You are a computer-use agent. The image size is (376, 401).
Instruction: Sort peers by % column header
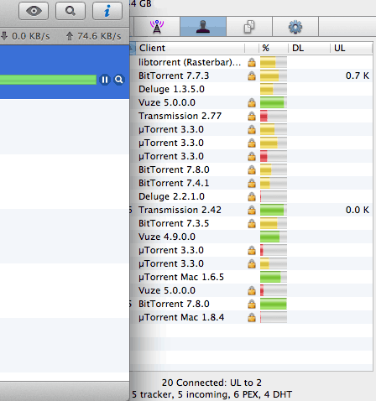274,48
